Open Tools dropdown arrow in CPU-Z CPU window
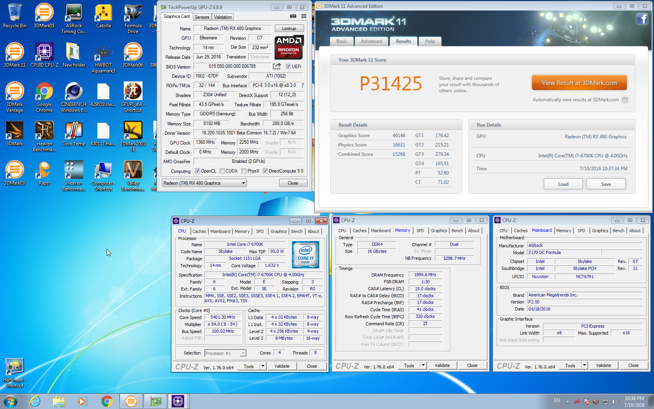Viewport: 654px width, 409px height. [263, 366]
